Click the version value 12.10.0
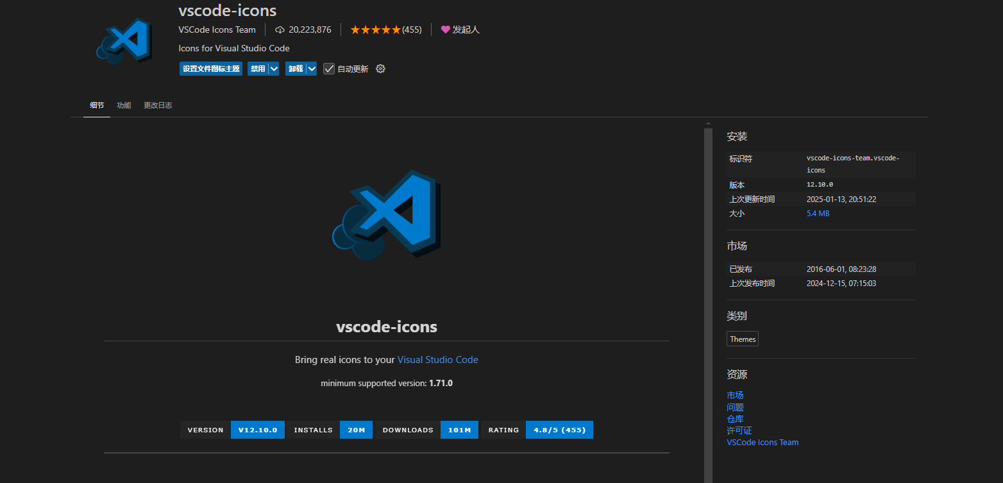The width and height of the screenshot is (1003, 483). (x=820, y=185)
